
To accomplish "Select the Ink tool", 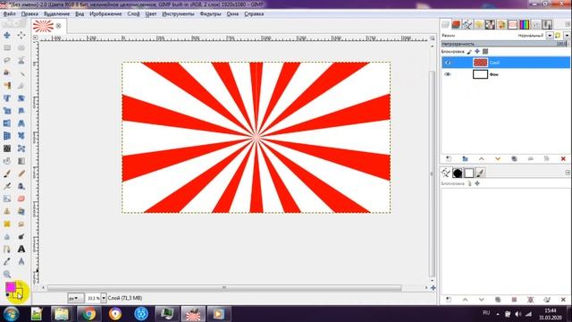I will (x=21, y=186).
